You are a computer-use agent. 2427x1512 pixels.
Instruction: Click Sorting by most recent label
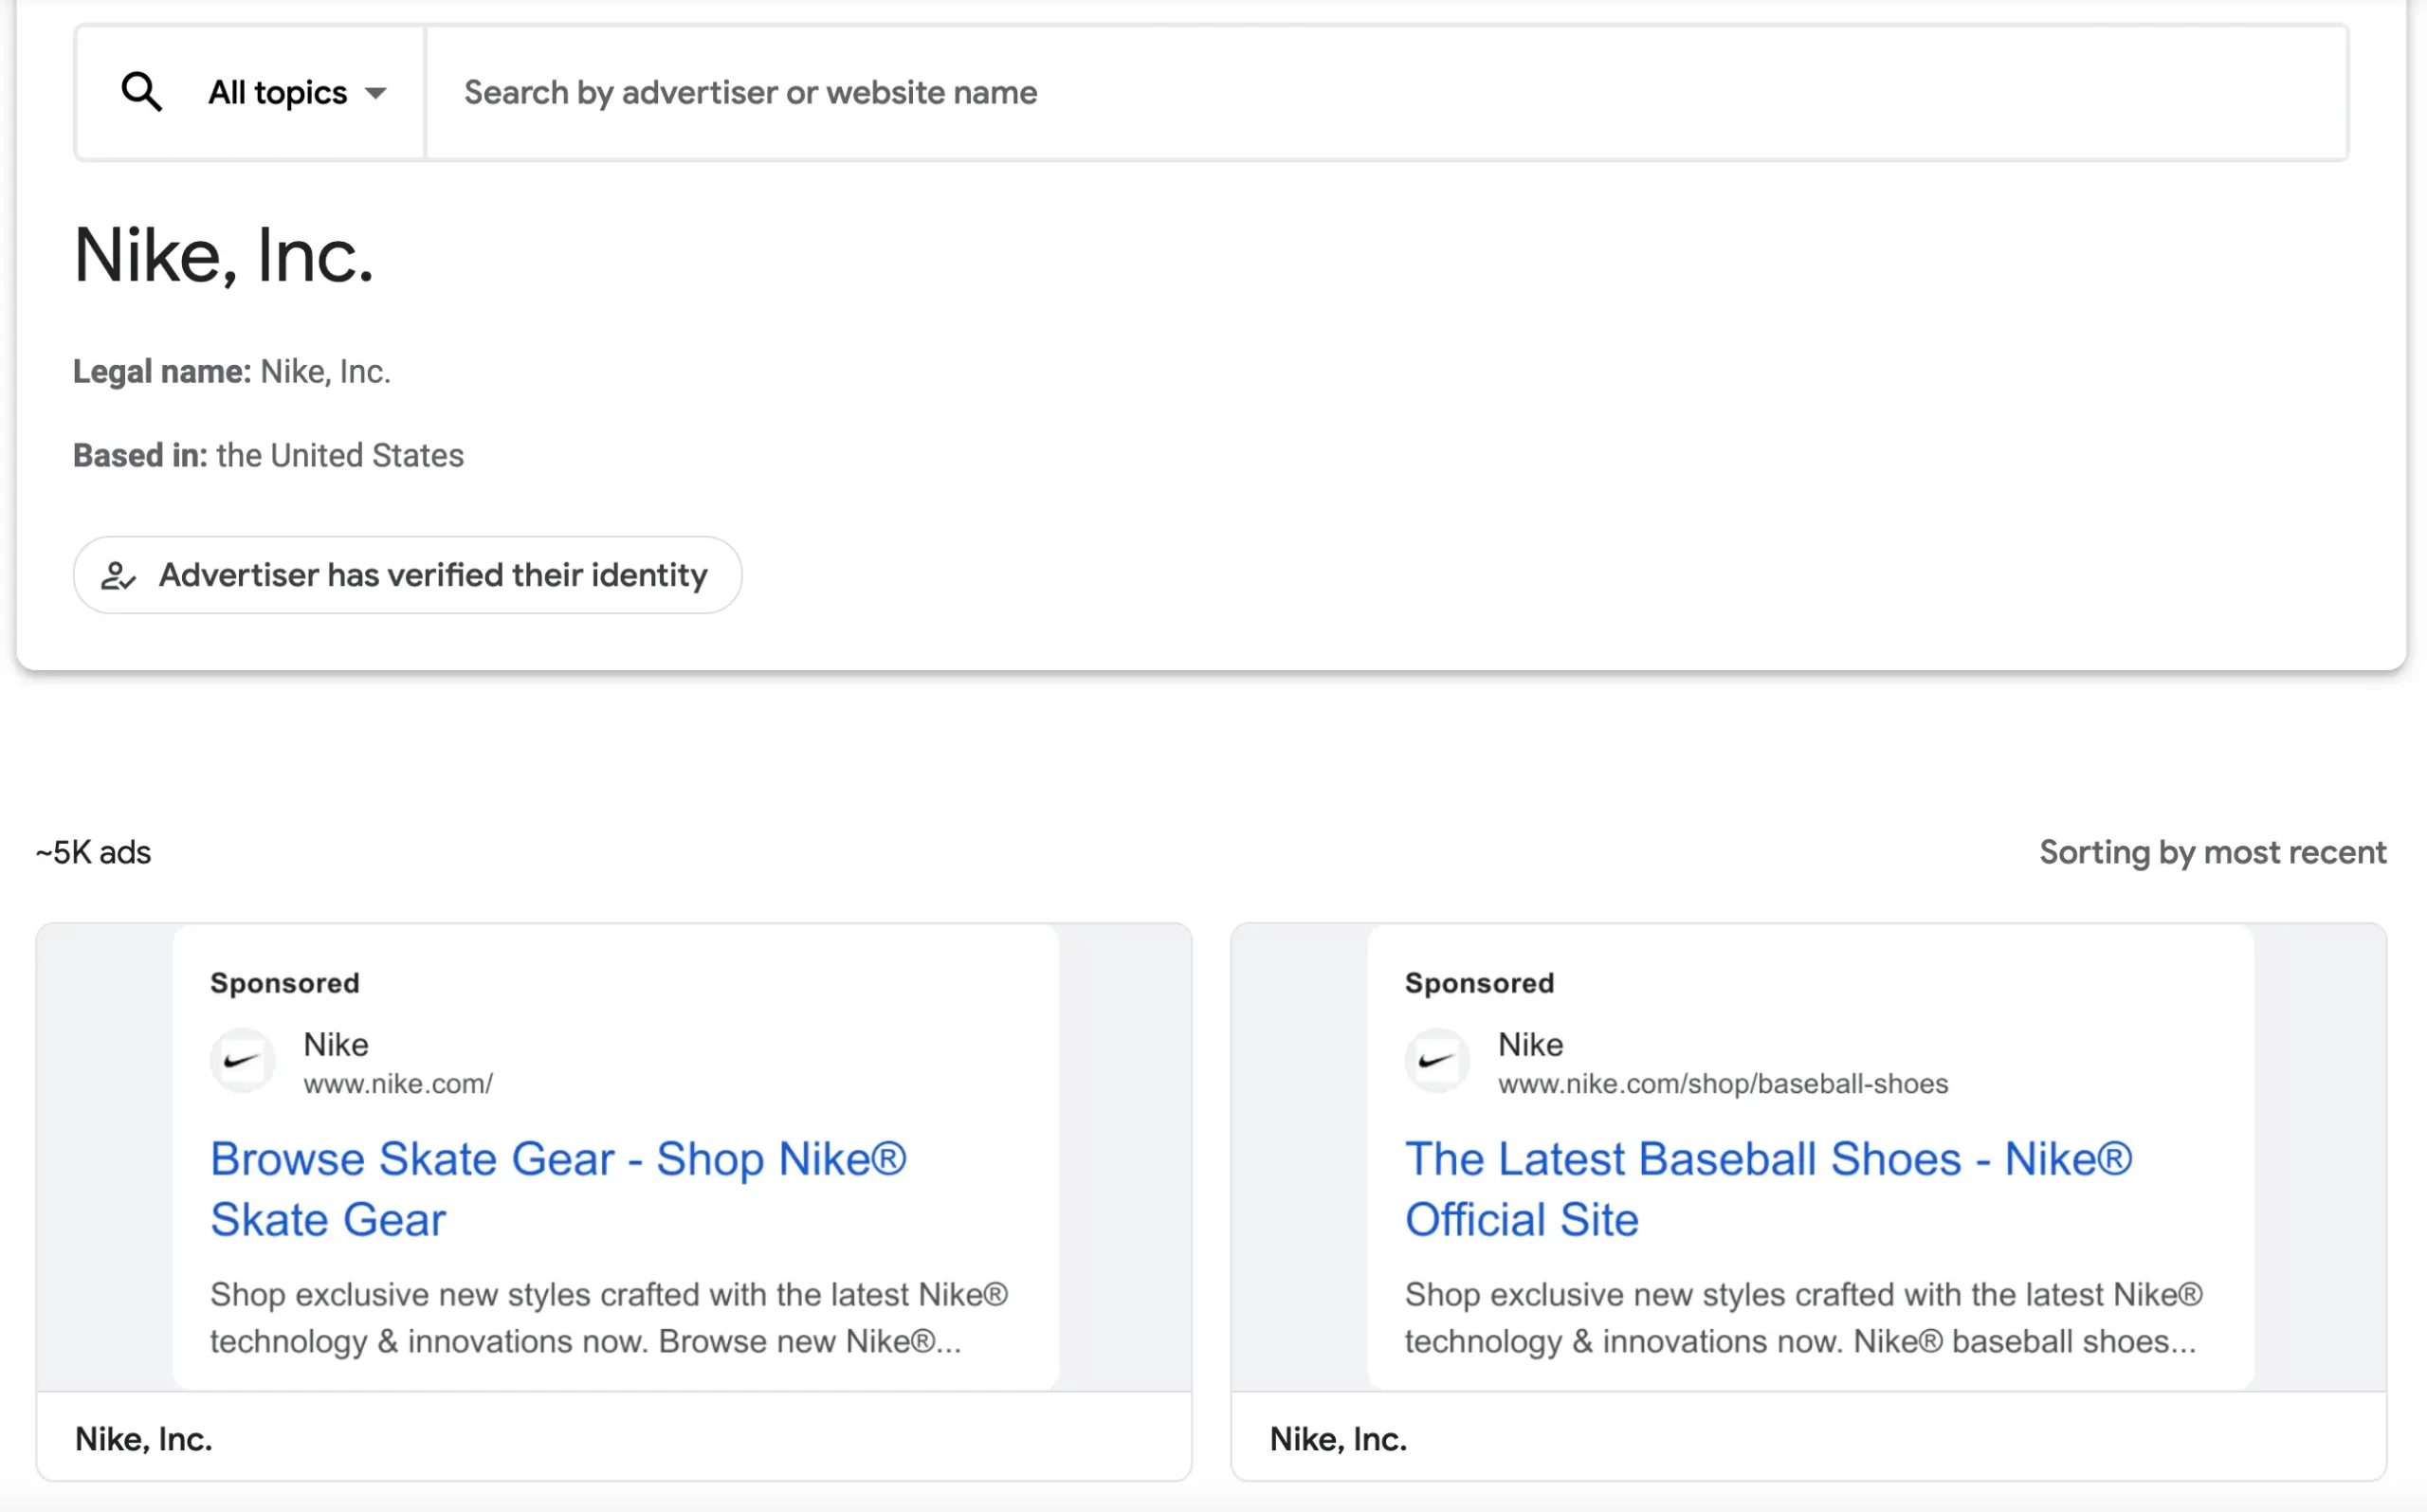click(x=2212, y=853)
